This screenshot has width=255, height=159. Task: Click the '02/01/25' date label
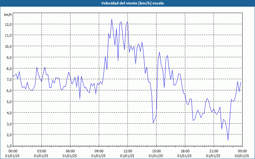pos(242,156)
